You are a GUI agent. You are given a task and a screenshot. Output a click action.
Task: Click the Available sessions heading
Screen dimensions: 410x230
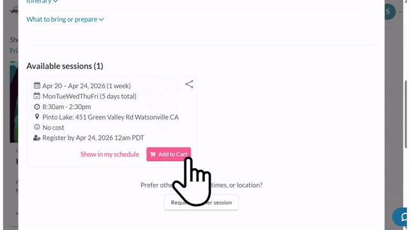pyautogui.click(x=65, y=66)
